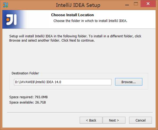
Task: Cancel the IntelliJ IDEA installation
Action: click(141, 120)
